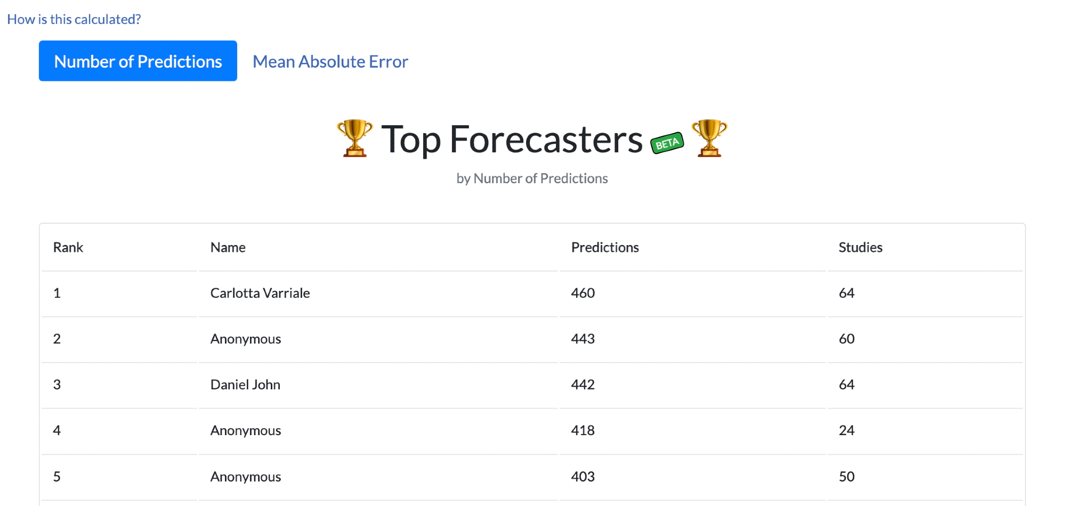Select forecaster Daniel John

tap(245, 385)
